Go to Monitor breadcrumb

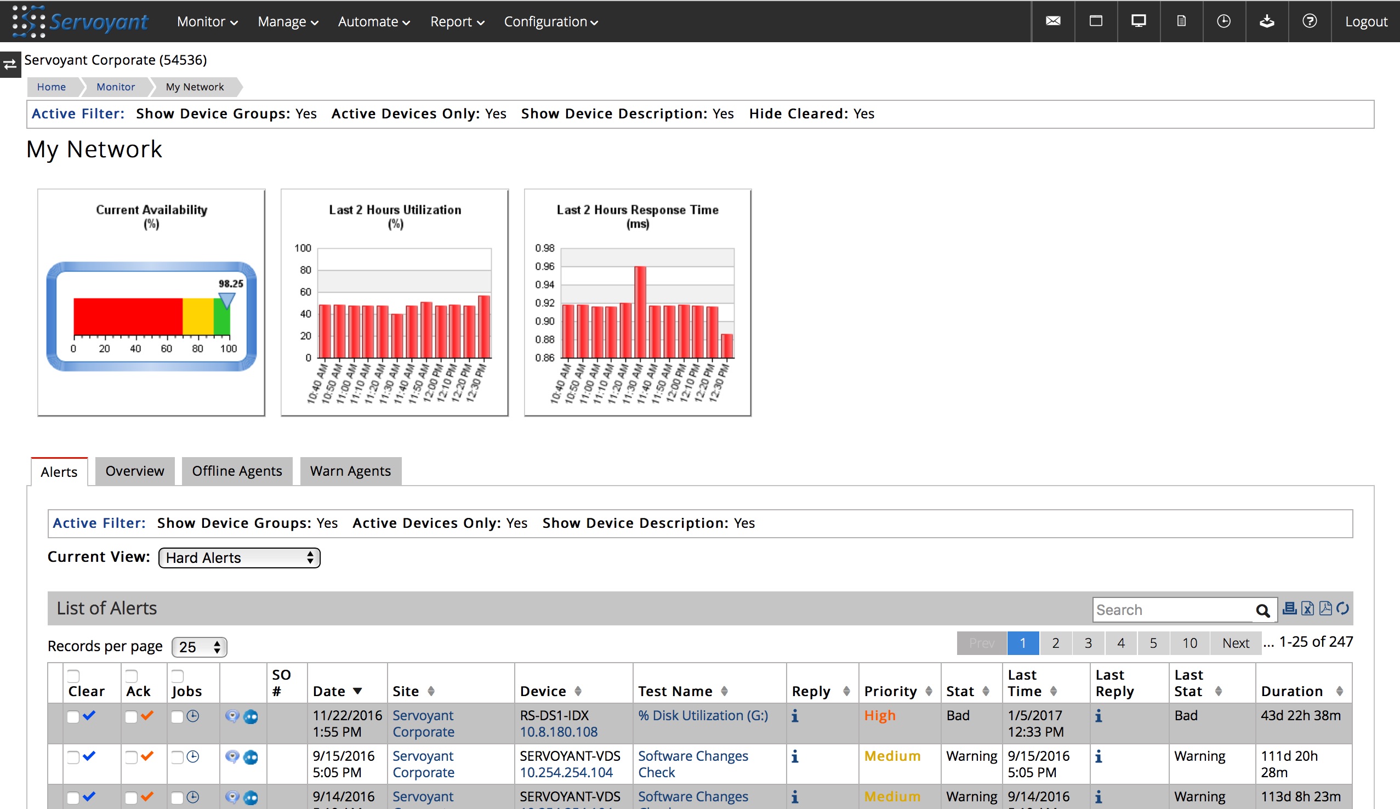point(116,87)
